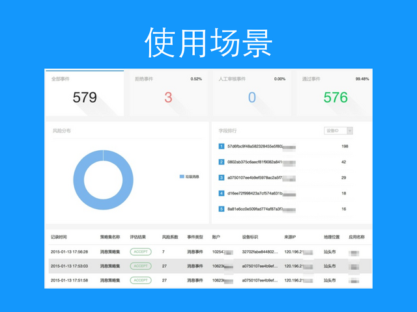417x312 pixels.
Task: Sort by the 策略集名称 column header
Action: click(x=110, y=237)
